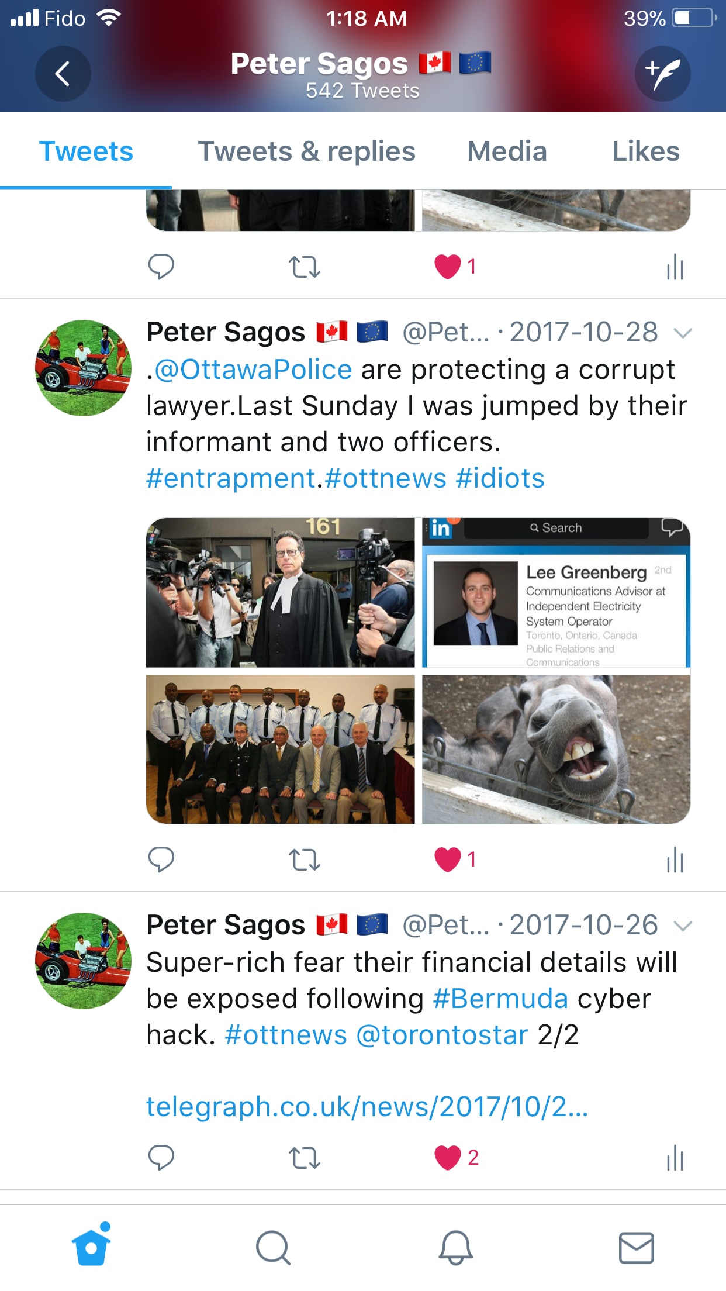The width and height of the screenshot is (726, 1291).
Task: Open the #entrapment hashtag
Action: click(231, 478)
